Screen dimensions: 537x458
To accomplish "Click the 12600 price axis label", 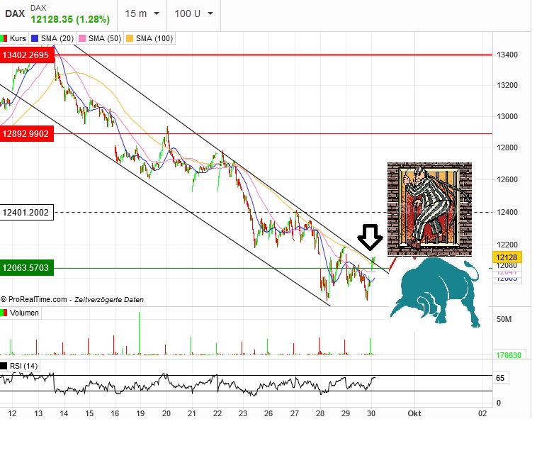I will [x=507, y=179].
